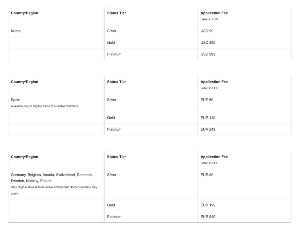Click Silver tier beside EUR 69
297x227 pixels.
(x=112, y=100)
